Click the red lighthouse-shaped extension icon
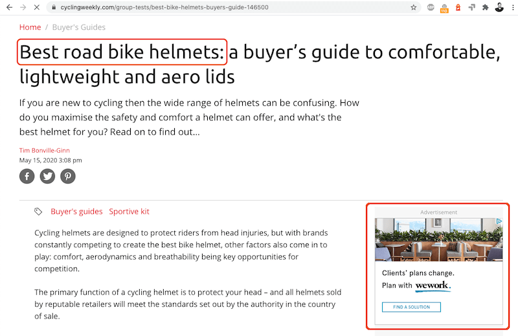 click(x=458, y=7)
